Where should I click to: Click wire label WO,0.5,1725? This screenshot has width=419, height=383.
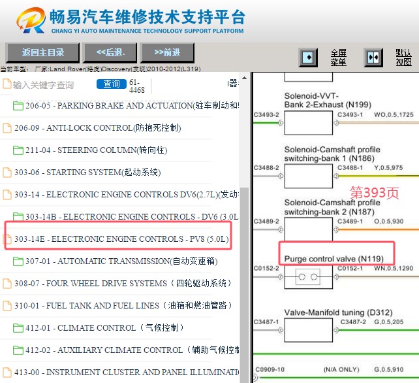pyautogui.click(x=394, y=115)
